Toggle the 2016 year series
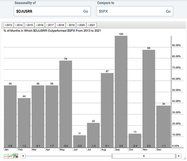The height and width of the screenshot is (161, 187). click(40, 25)
